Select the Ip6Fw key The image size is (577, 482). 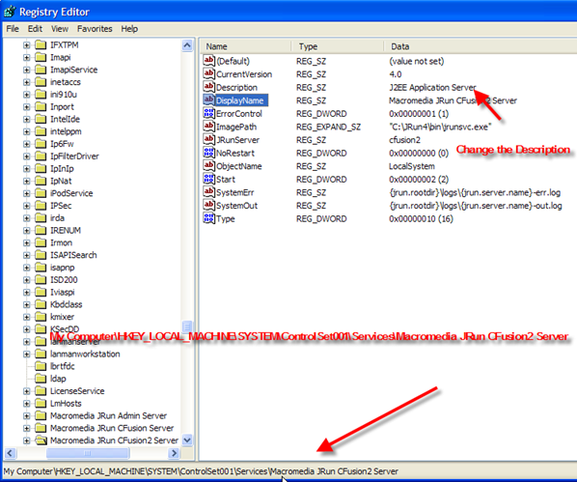tap(62, 144)
